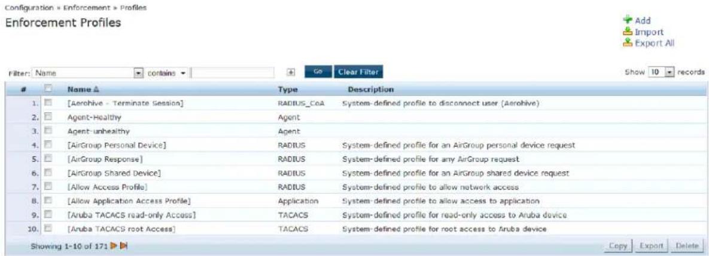The width and height of the screenshot is (709, 256).
Task: Click the Import icon
Action: (x=627, y=32)
